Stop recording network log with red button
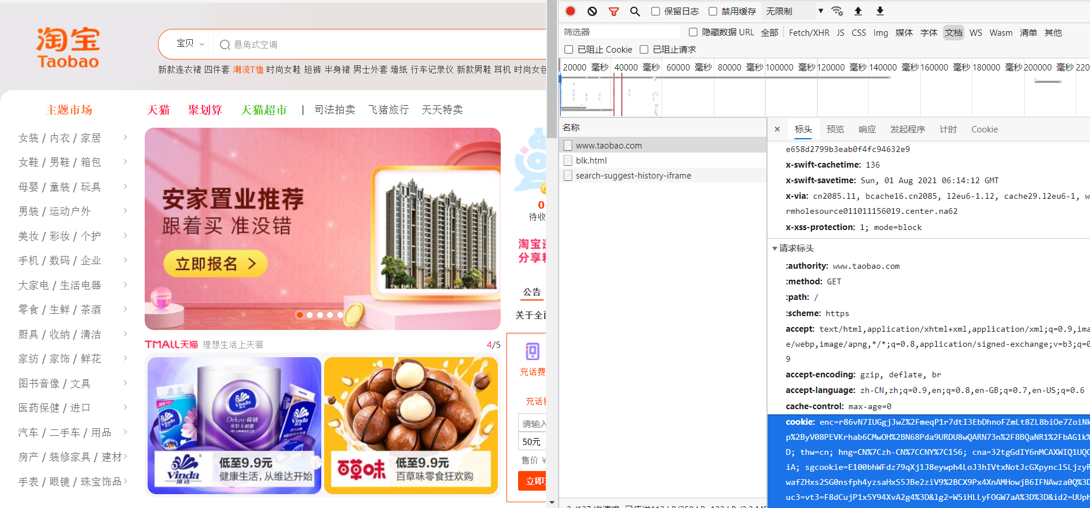 tap(570, 11)
